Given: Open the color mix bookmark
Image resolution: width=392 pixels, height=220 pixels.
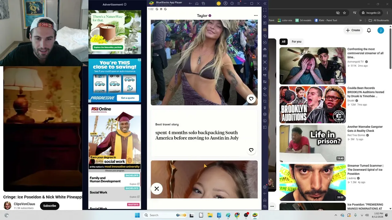Looking at the screenshot, I should [285, 20].
